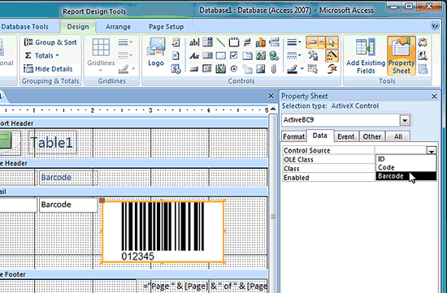
Task: Open Controls group Line Thickness dropdown
Action: click(x=294, y=42)
